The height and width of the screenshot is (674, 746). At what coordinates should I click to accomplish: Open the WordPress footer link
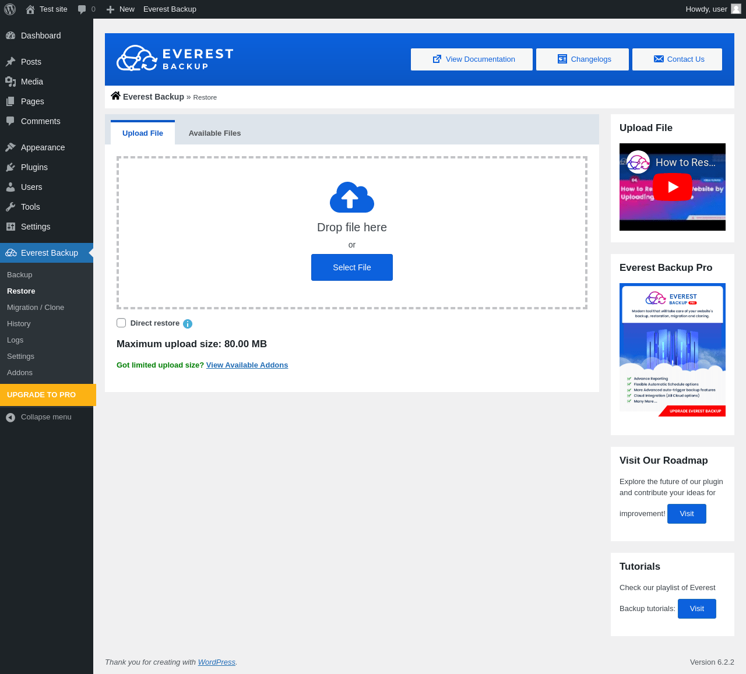tap(217, 662)
